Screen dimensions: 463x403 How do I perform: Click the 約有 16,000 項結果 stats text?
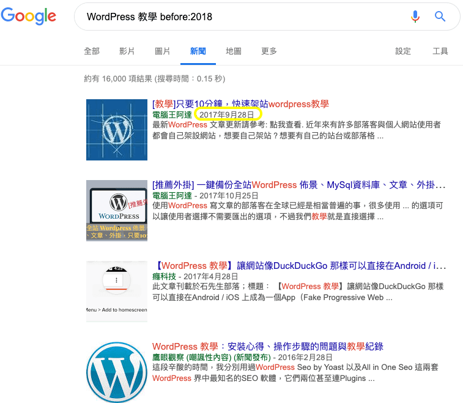click(x=154, y=78)
